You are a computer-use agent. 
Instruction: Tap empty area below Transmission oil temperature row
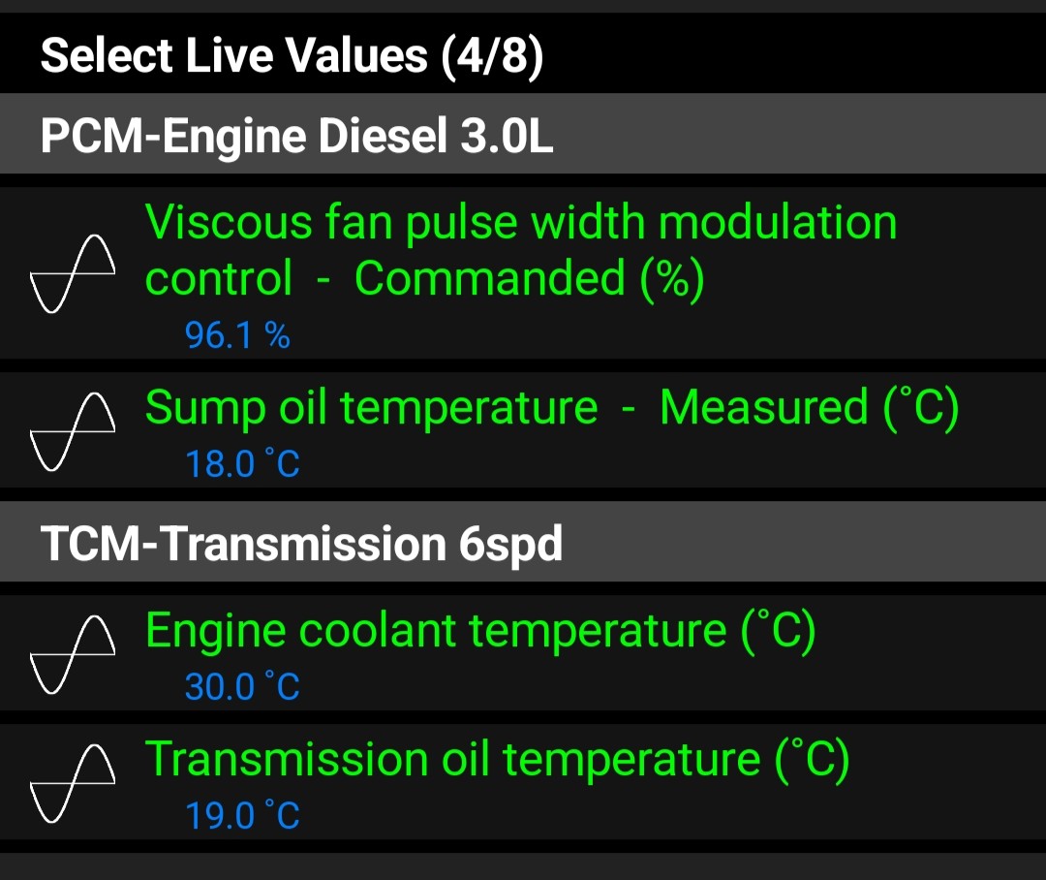(x=523, y=866)
